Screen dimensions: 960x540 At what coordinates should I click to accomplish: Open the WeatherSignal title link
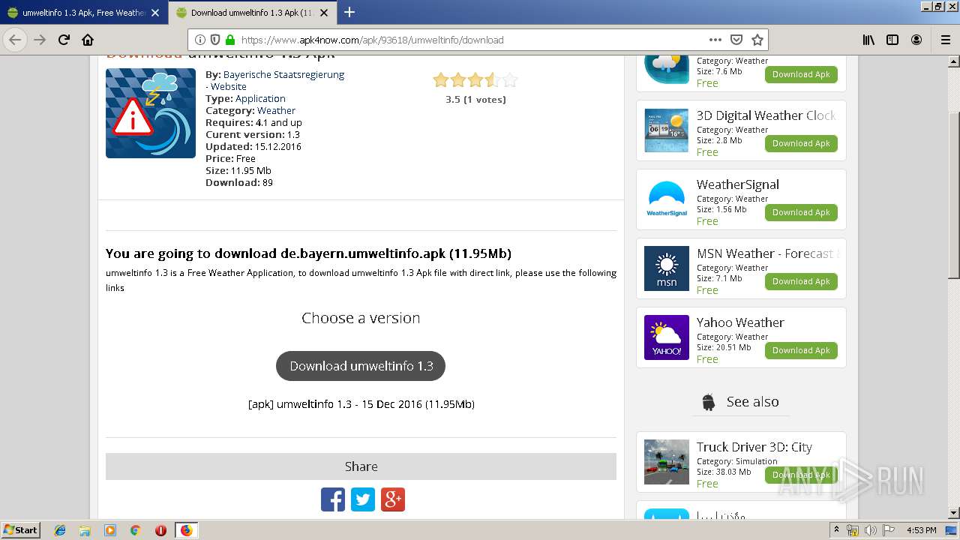[738, 184]
